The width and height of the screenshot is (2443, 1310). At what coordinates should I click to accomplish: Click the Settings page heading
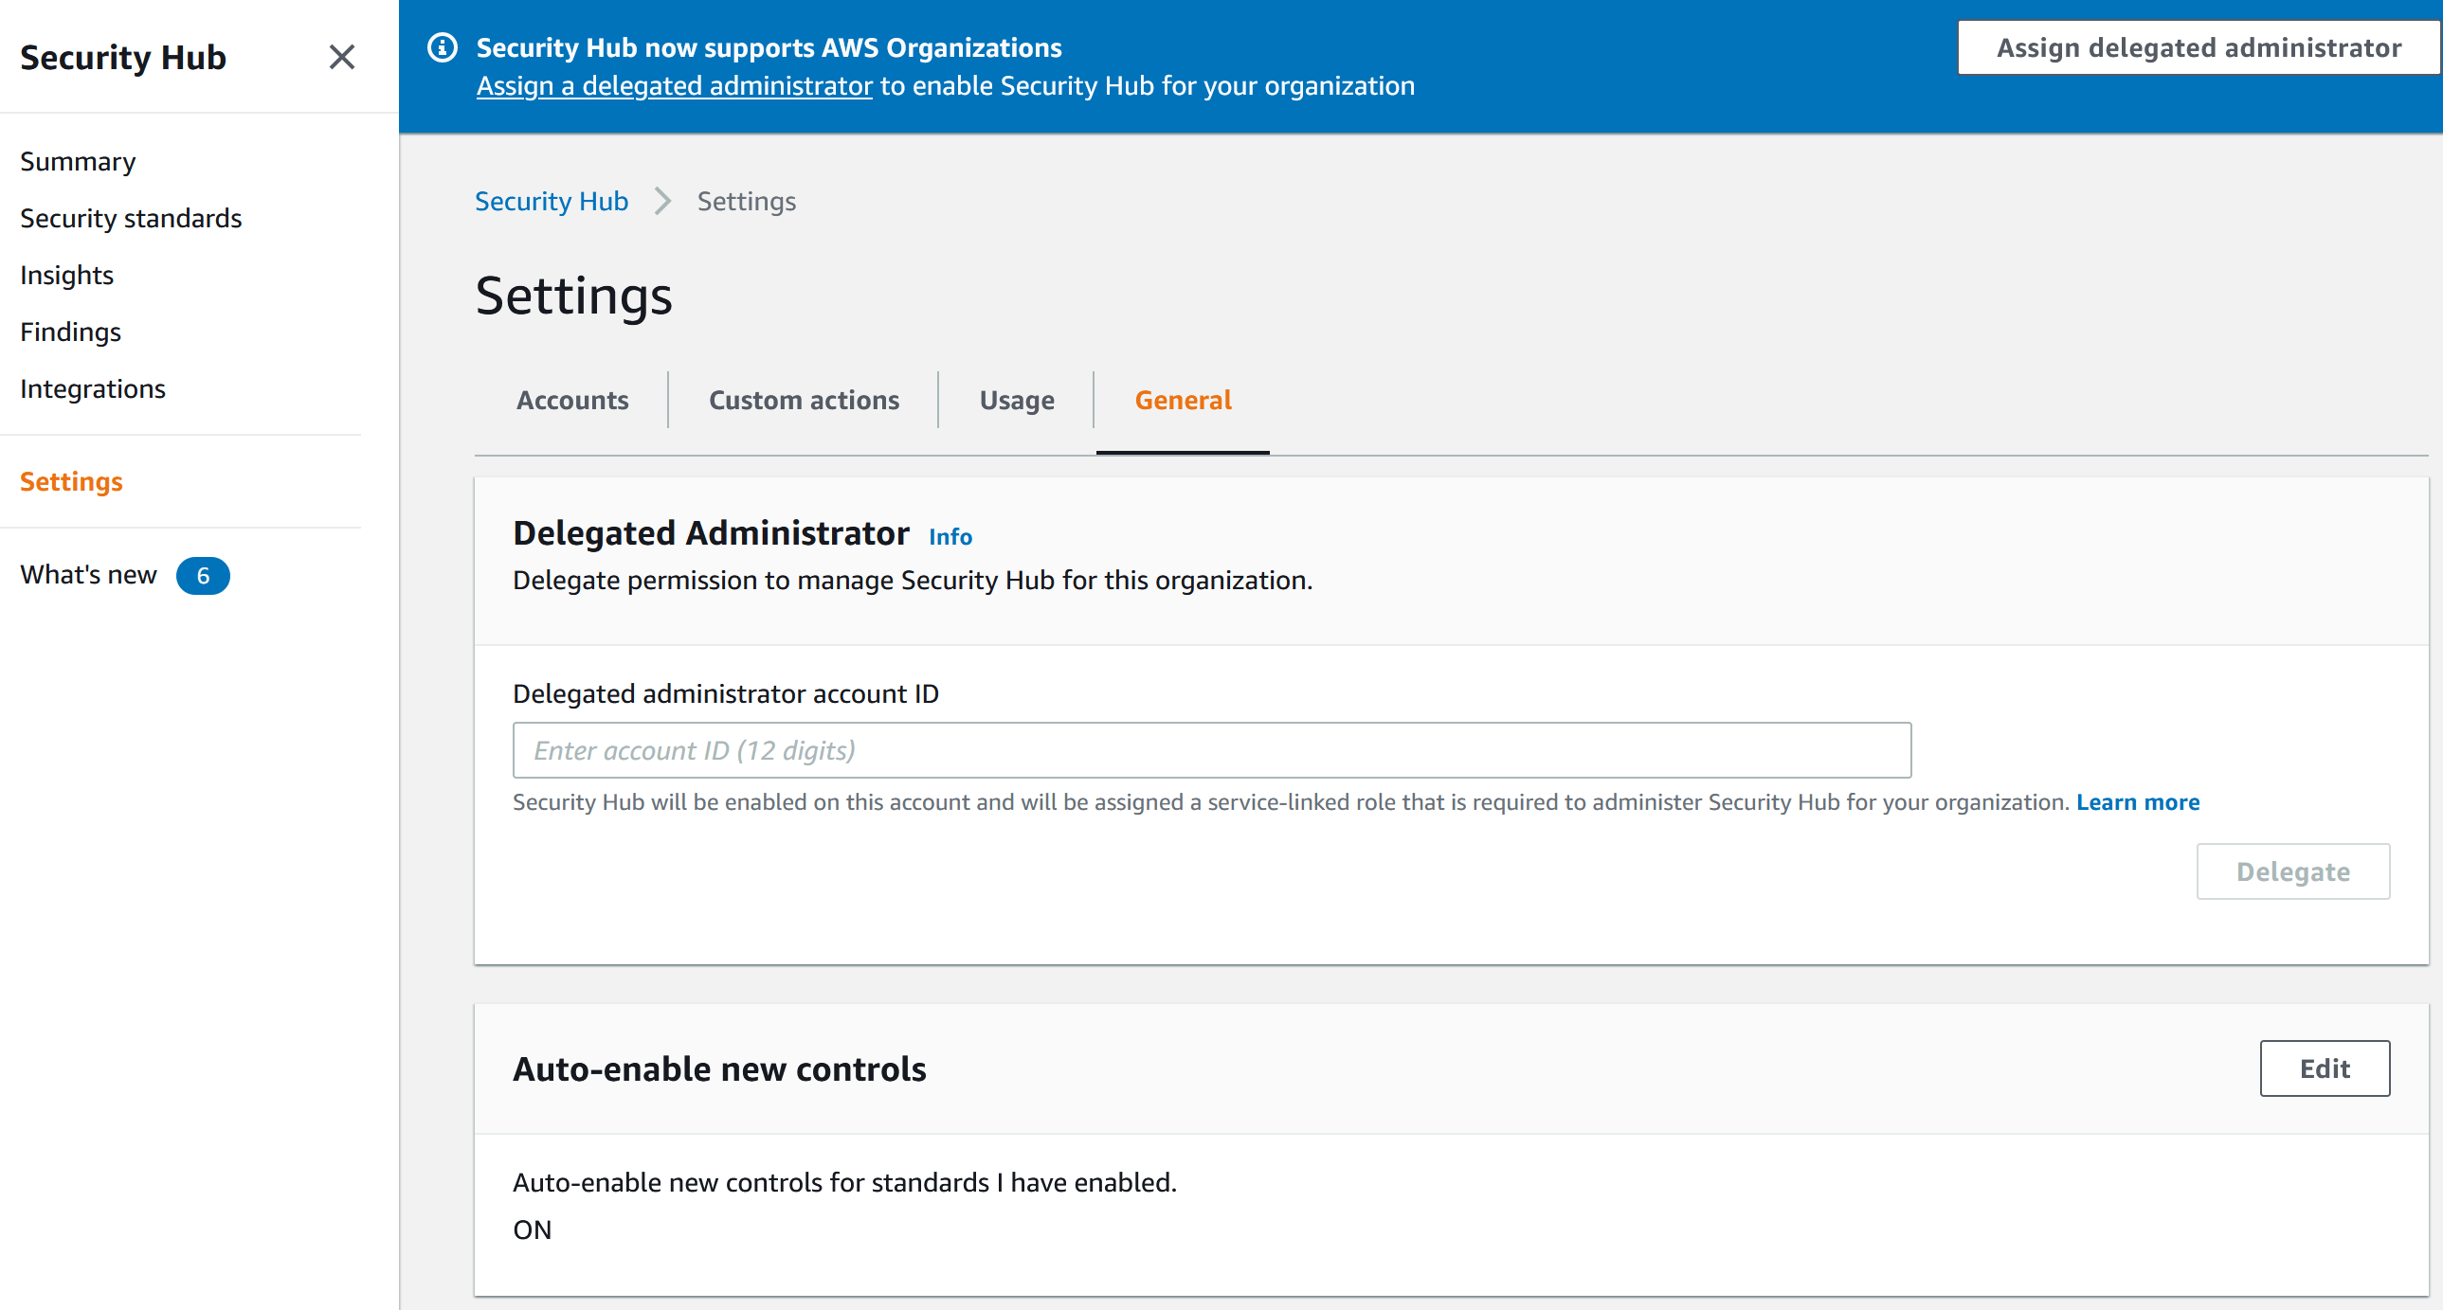(x=573, y=296)
